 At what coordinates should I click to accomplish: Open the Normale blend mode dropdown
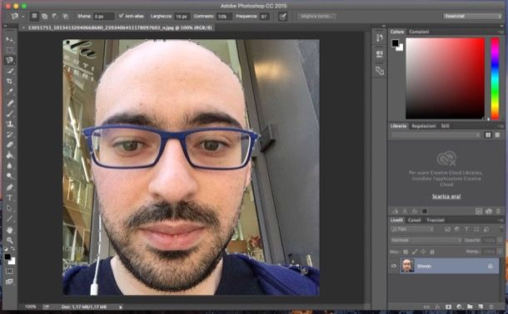click(426, 240)
